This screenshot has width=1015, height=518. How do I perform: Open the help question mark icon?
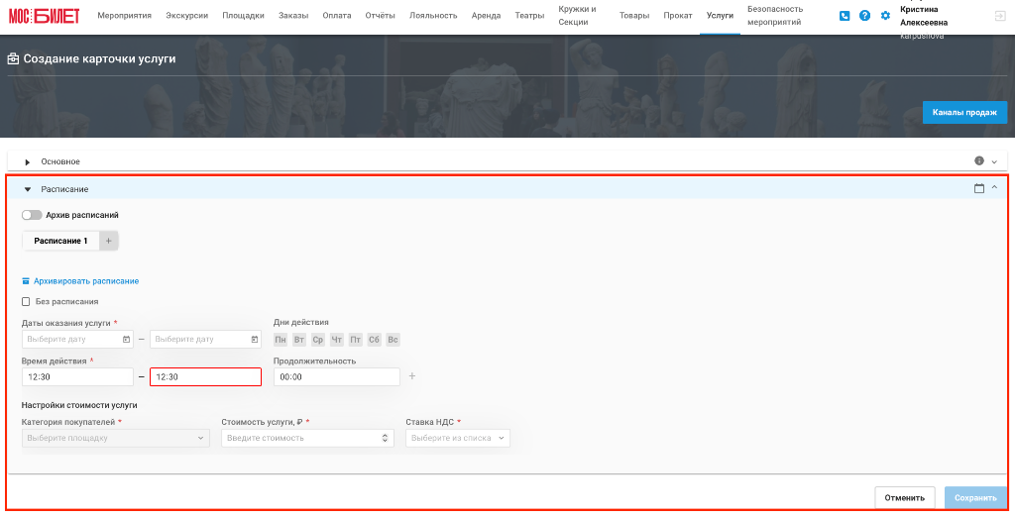864,16
